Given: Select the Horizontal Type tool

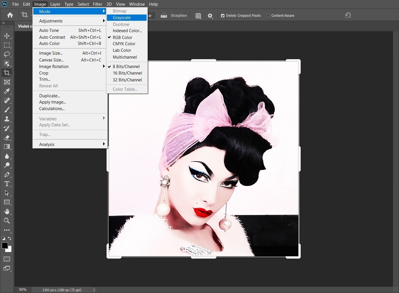Looking at the screenshot, I should (x=7, y=184).
